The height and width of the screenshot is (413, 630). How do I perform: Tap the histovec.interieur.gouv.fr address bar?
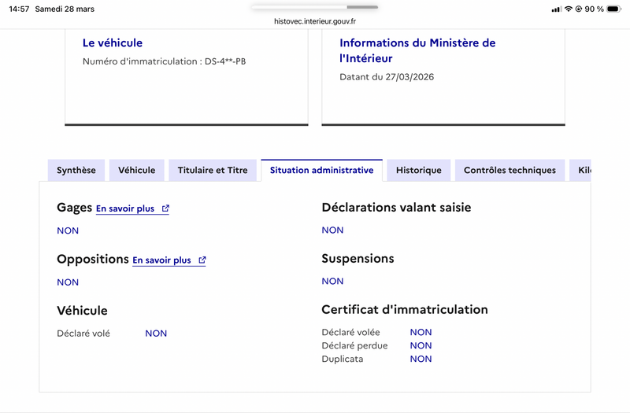tap(315, 21)
